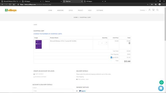
Task: Switch to the second All Category tab
Action: click(x=31, y=1)
